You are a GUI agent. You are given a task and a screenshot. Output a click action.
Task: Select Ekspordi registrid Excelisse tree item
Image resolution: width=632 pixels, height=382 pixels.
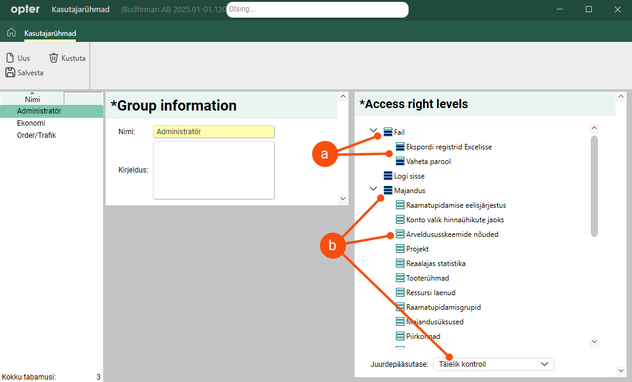449,147
